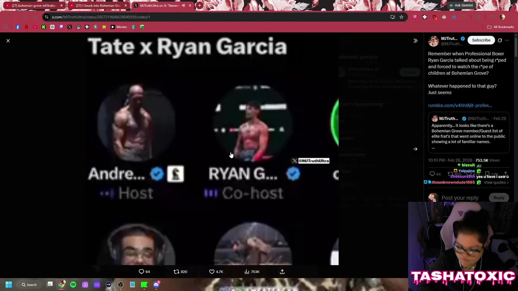Click the taskbar Search box

[30, 285]
